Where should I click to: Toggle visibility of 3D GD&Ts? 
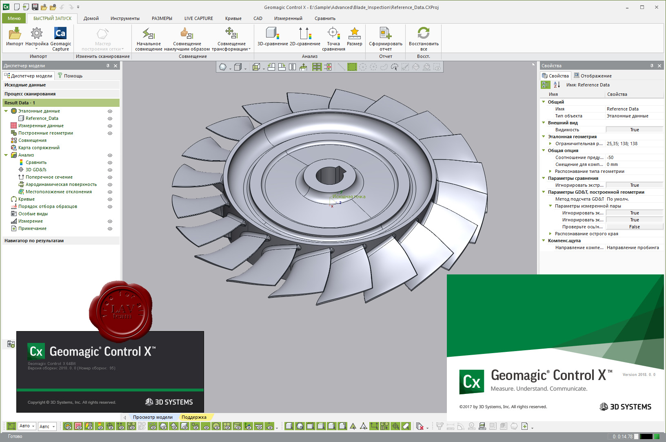[x=110, y=170]
